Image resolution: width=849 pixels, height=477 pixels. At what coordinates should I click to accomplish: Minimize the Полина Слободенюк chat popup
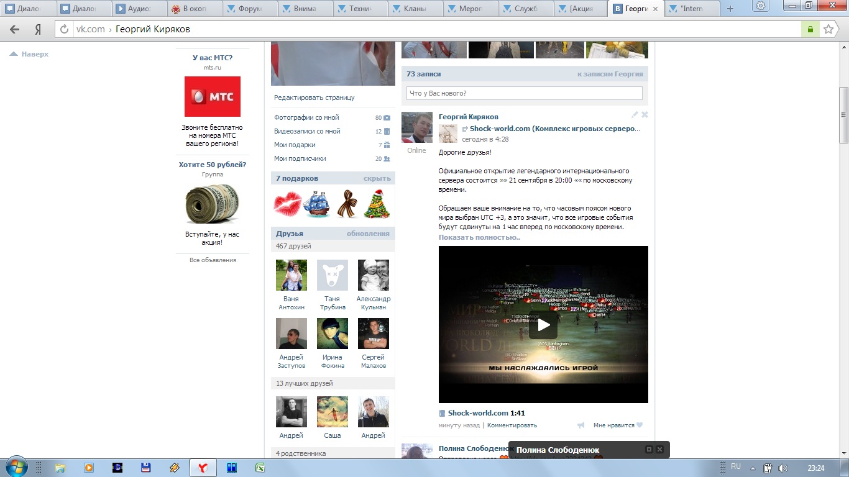[649, 450]
